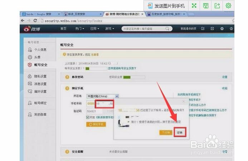Image resolution: width=248 pixels, height=161 pixels.
Task: Click the orange 不注销 button in the dialog
Action: (x=166, y=132)
